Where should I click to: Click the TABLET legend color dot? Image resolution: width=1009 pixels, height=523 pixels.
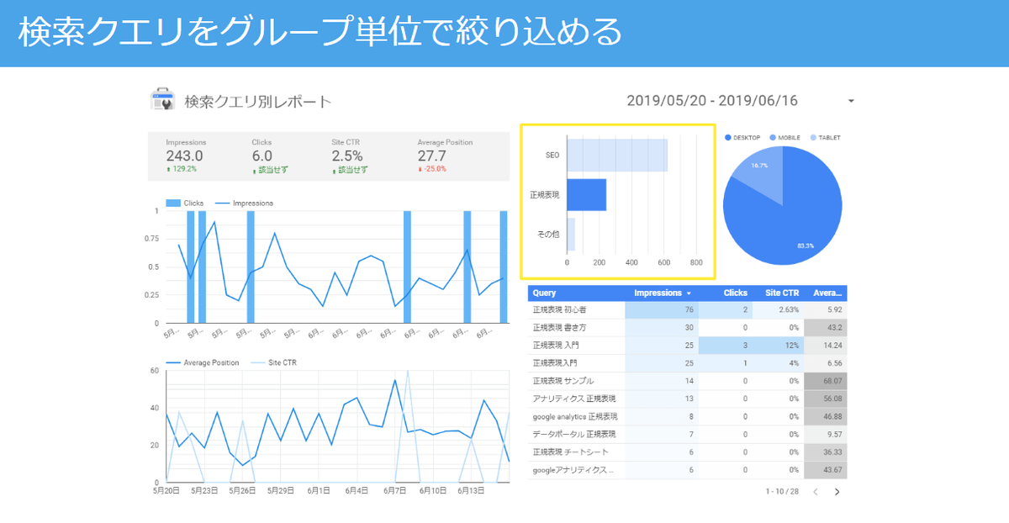click(812, 137)
